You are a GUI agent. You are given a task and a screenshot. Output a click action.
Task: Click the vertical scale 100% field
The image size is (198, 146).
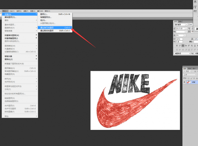pyautogui.click(x=179, y=39)
